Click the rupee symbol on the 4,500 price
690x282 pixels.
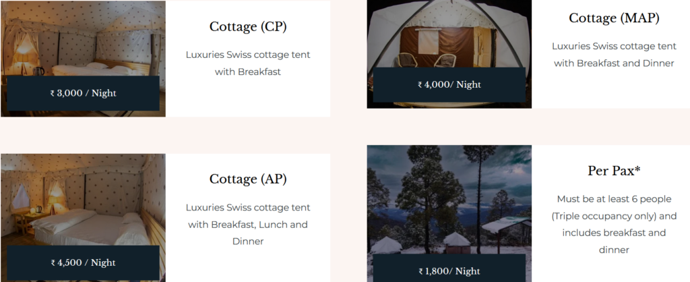point(53,263)
